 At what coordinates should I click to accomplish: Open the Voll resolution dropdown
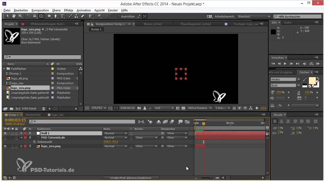coord(164,108)
